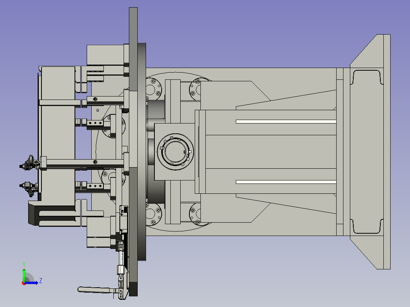Select the central round lock nut ring

click(x=175, y=152)
